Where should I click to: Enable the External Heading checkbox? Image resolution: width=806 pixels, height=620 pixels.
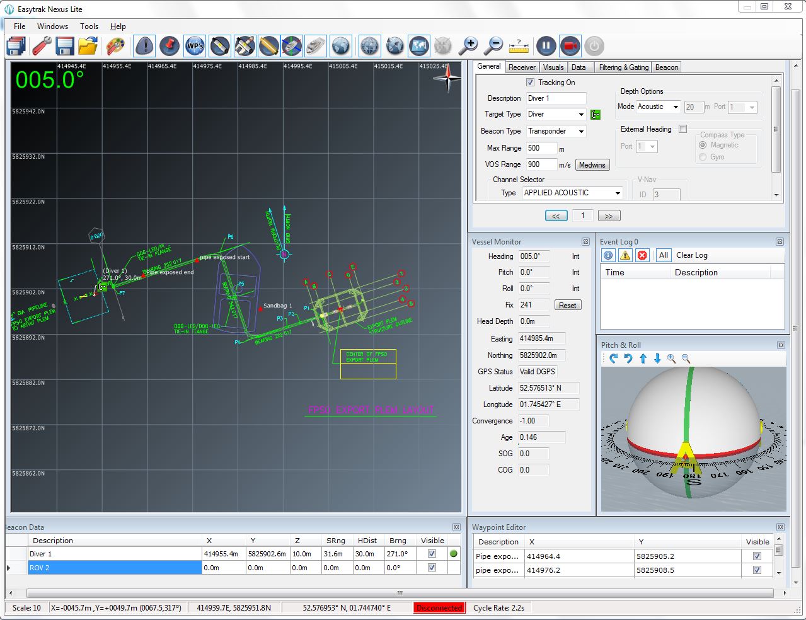pyautogui.click(x=682, y=129)
